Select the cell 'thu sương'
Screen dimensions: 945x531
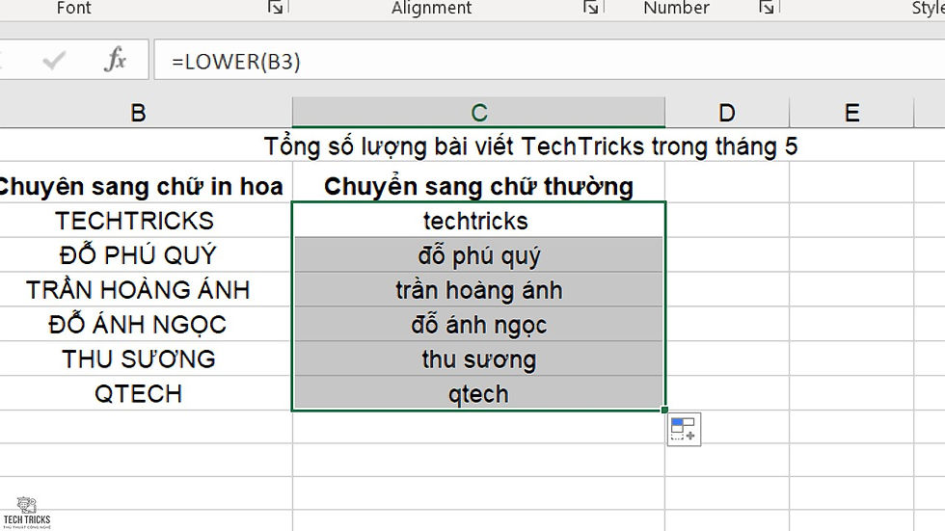point(478,358)
